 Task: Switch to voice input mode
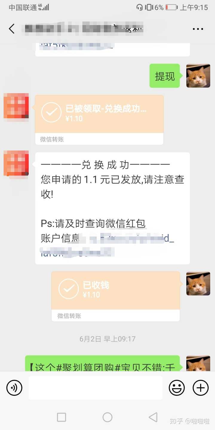(14, 388)
